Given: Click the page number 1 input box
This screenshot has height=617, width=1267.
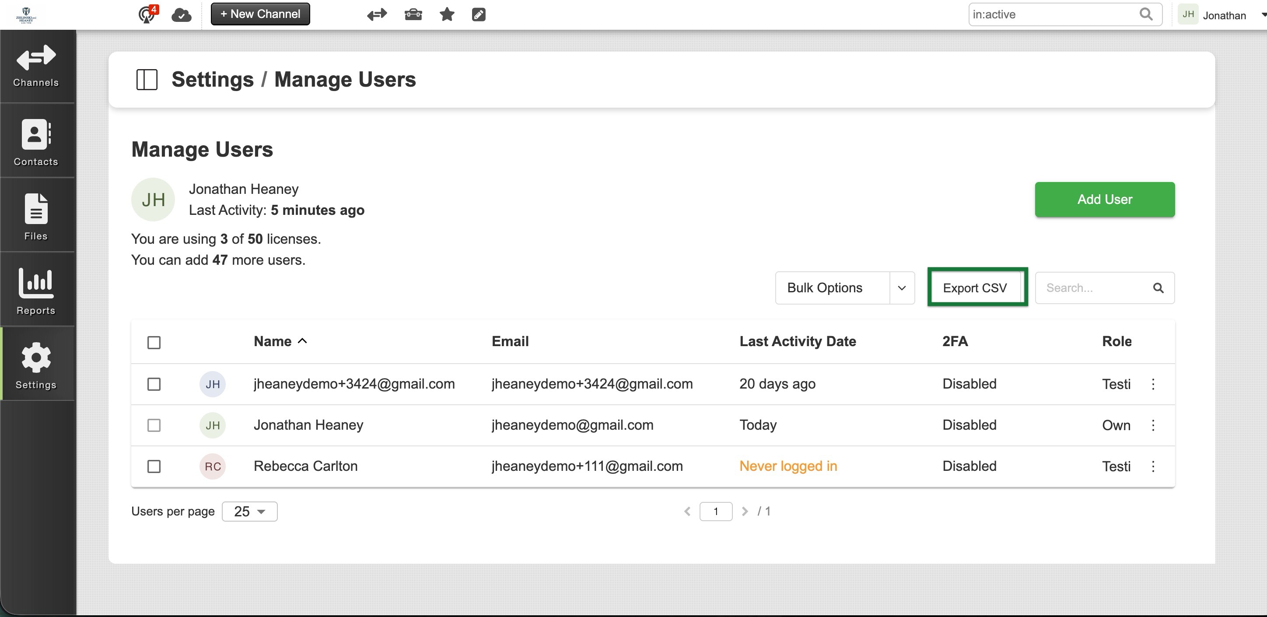Looking at the screenshot, I should click(x=716, y=512).
